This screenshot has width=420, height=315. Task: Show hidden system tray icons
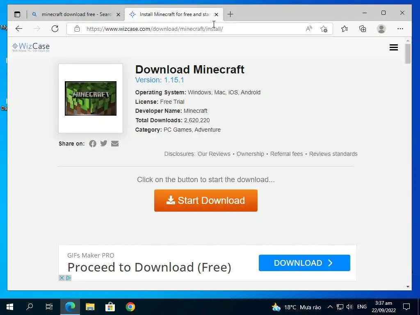click(330, 307)
